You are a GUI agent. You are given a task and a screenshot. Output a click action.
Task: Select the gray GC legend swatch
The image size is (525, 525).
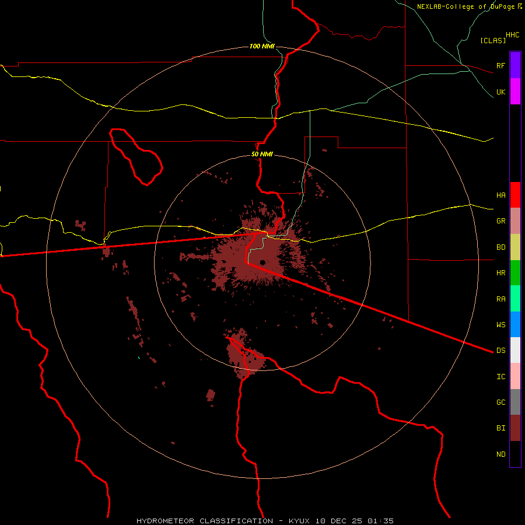click(x=515, y=402)
